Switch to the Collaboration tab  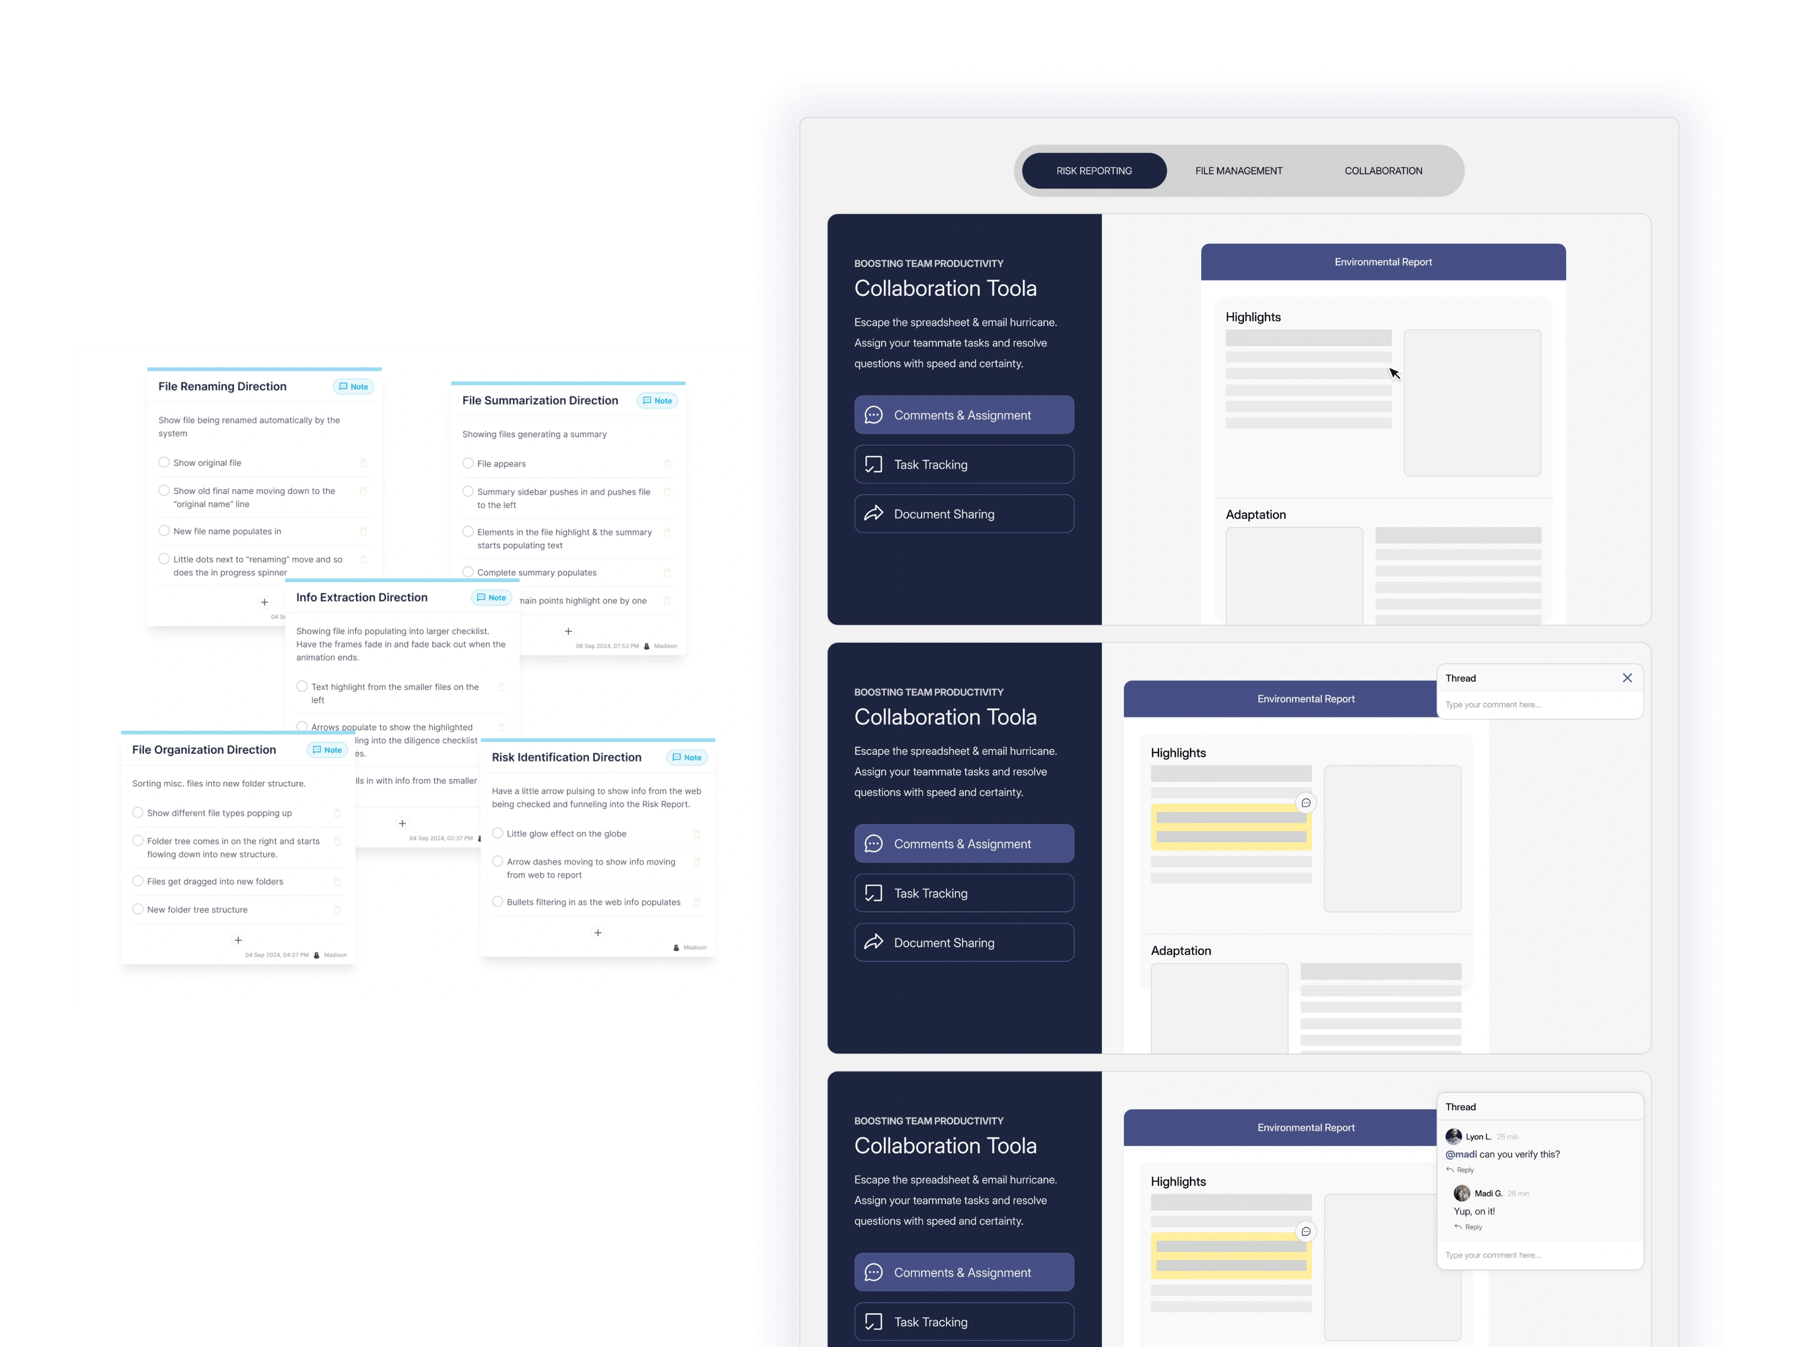tap(1384, 170)
